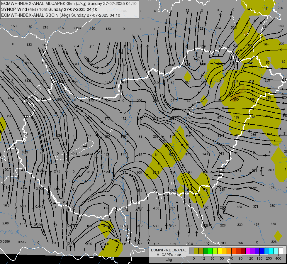This screenshot has height=264, width=287.
Task: Click the map value '326'
Action: (x=274, y=242)
